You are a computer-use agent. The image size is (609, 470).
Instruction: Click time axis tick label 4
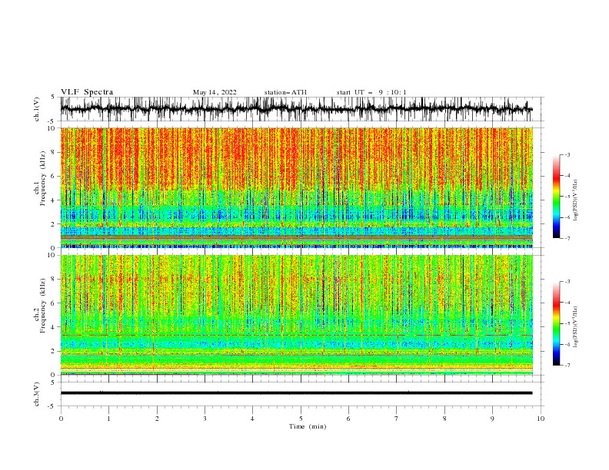[x=252, y=419]
